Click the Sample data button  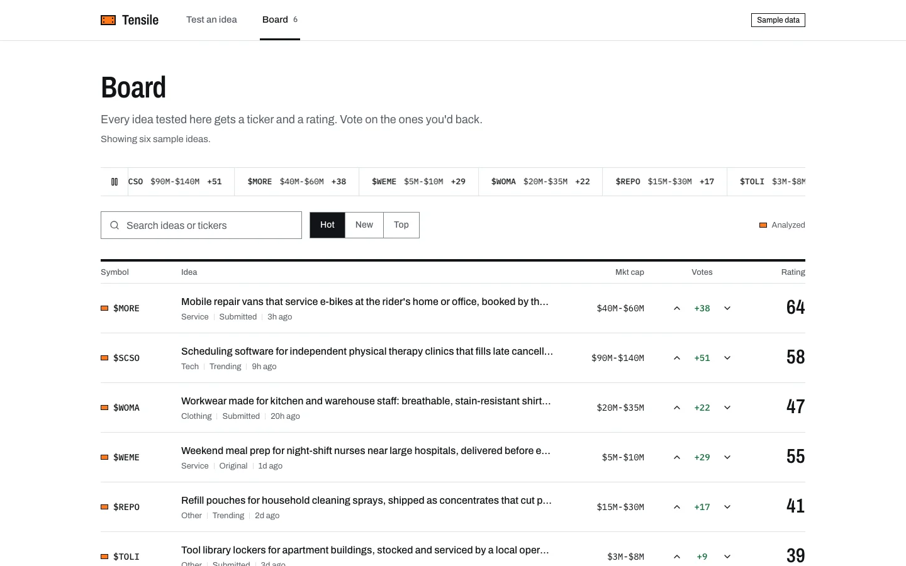(778, 20)
